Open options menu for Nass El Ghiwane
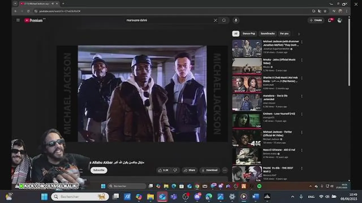The image size is (362, 203). click(302, 150)
